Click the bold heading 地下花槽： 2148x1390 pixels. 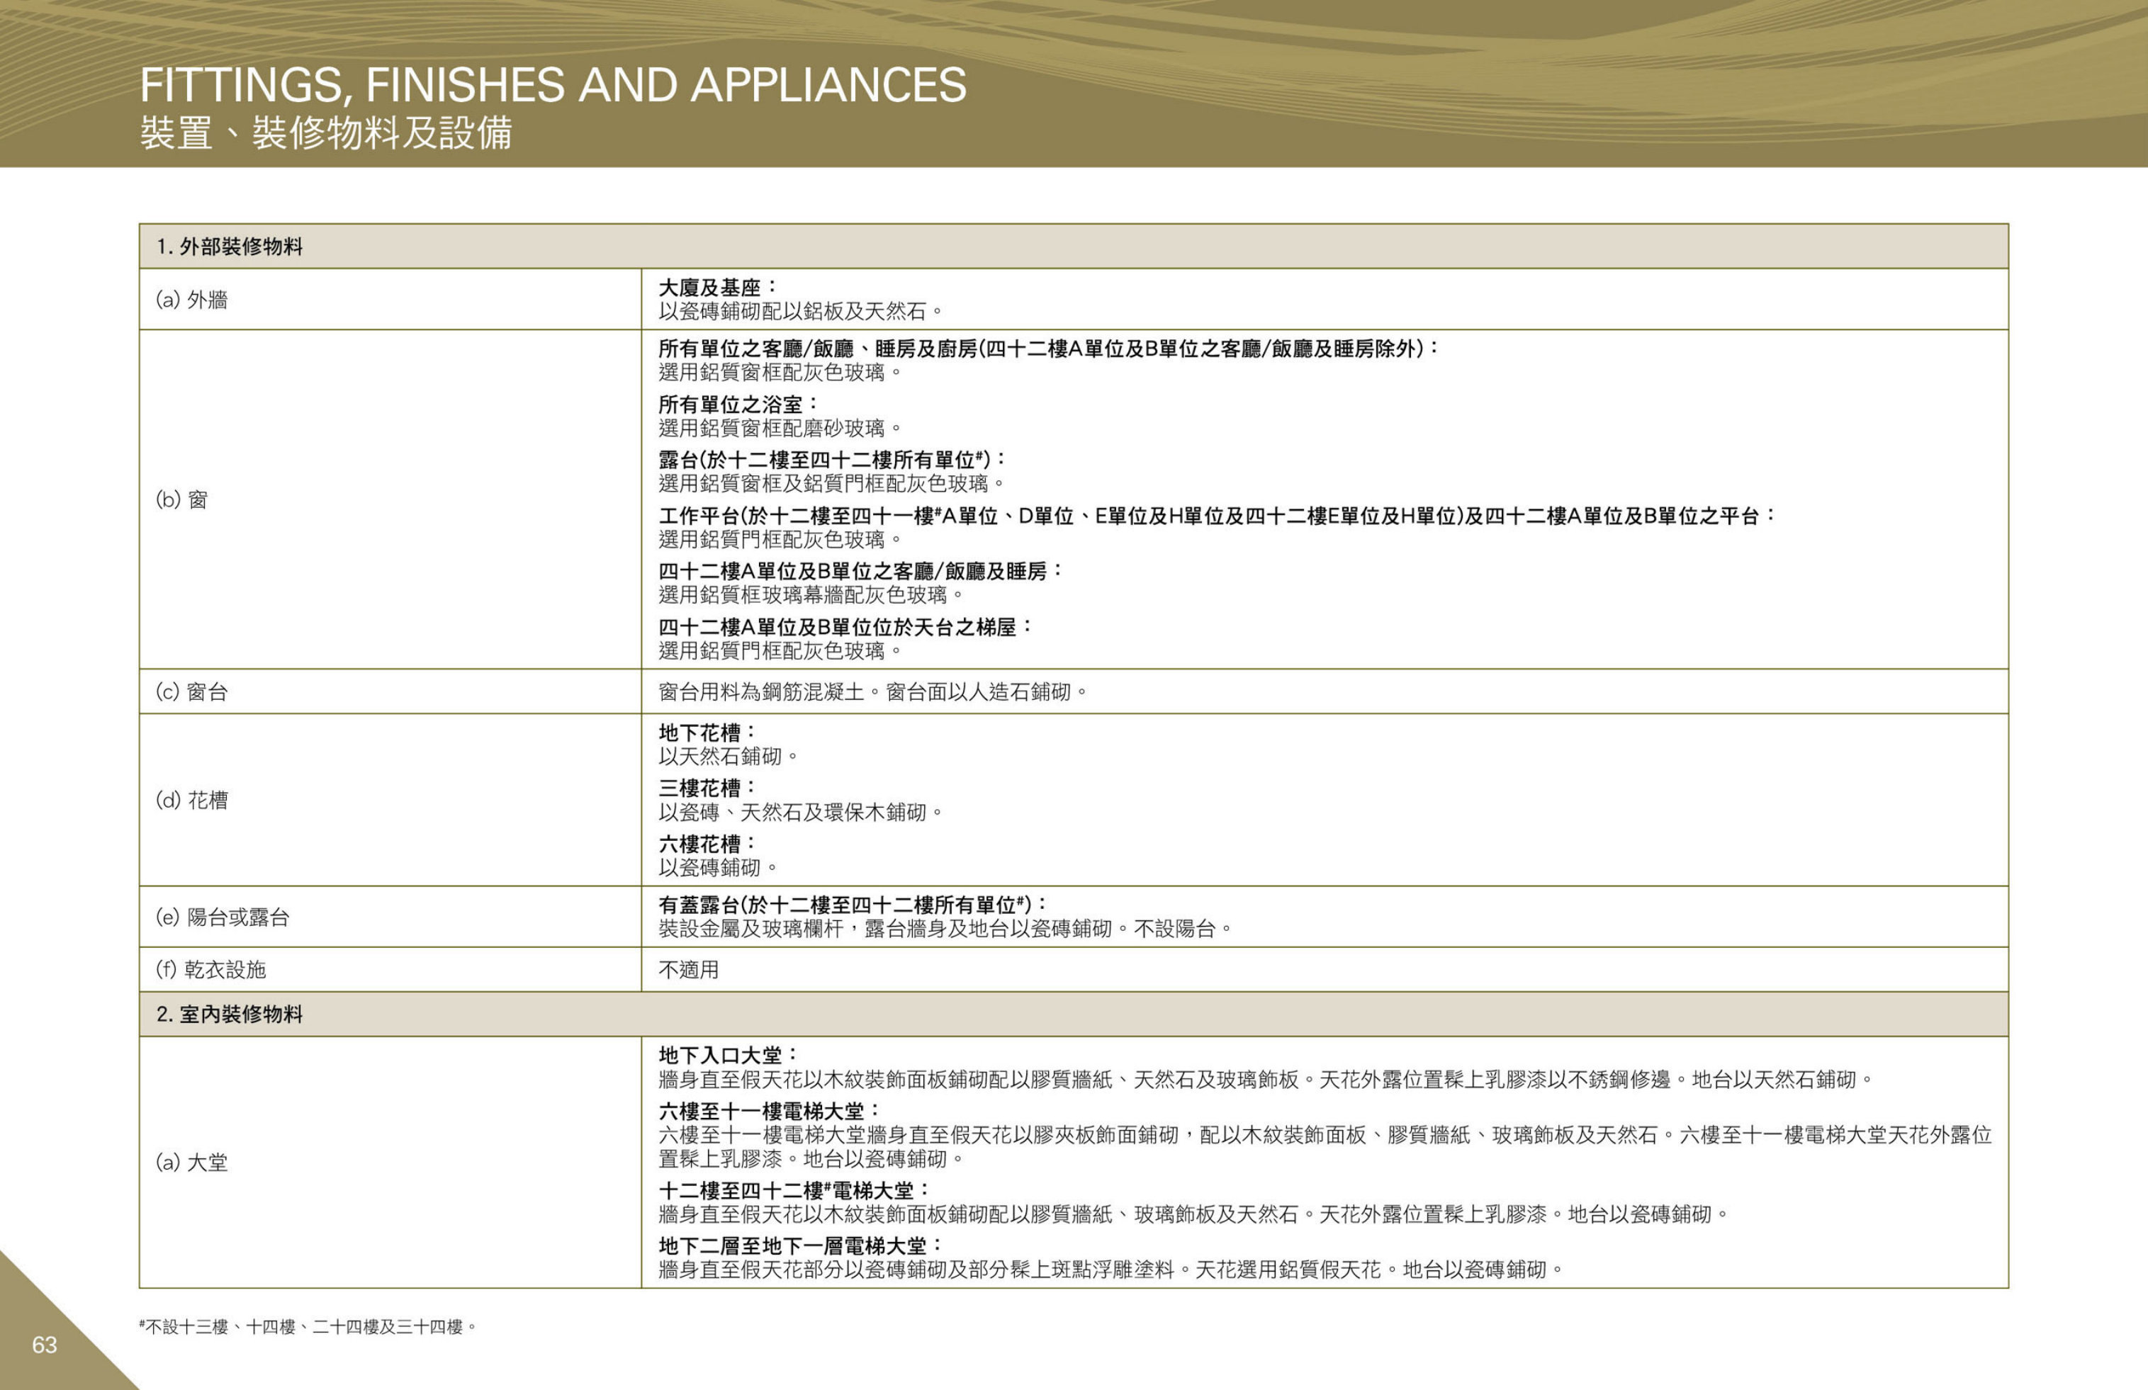coord(707,733)
